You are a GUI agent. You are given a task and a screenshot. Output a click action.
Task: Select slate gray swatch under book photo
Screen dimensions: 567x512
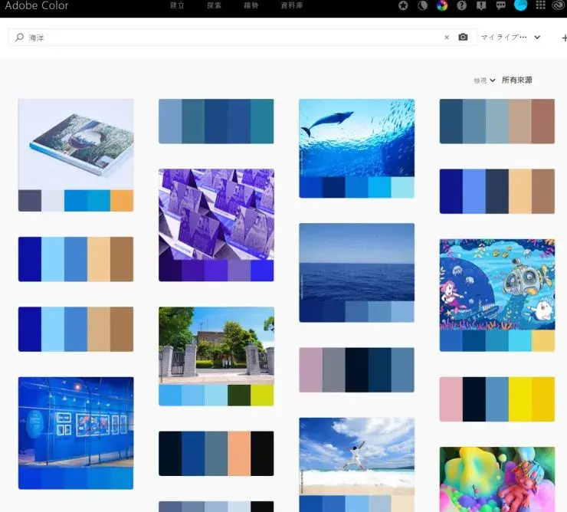click(30, 201)
